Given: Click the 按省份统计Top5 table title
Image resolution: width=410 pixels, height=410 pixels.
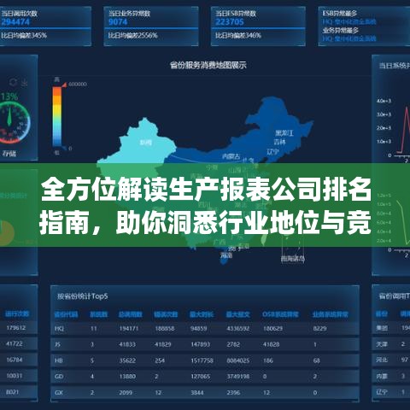Looking at the screenshot, I should point(83,296).
